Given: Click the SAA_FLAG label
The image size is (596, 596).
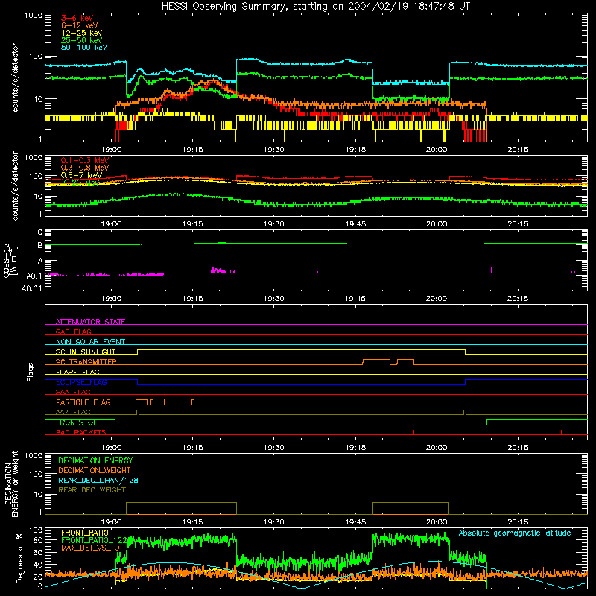Looking at the screenshot, I should pyautogui.click(x=73, y=392).
